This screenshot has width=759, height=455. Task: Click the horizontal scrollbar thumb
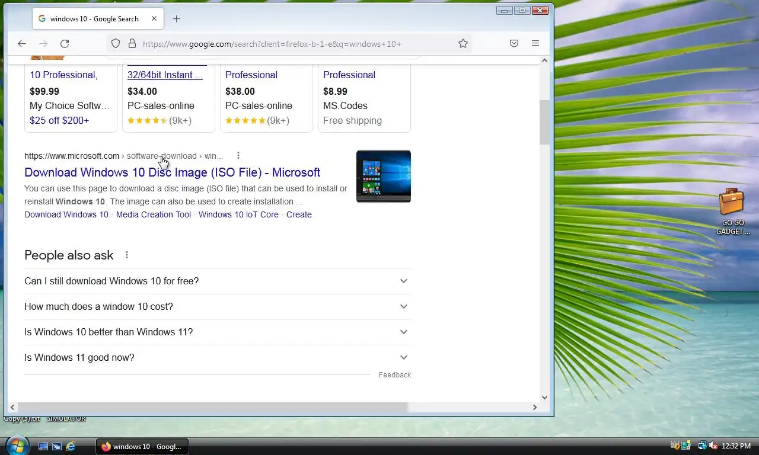tap(212, 407)
